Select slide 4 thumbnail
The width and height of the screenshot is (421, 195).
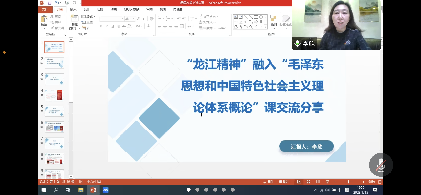pos(54,95)
